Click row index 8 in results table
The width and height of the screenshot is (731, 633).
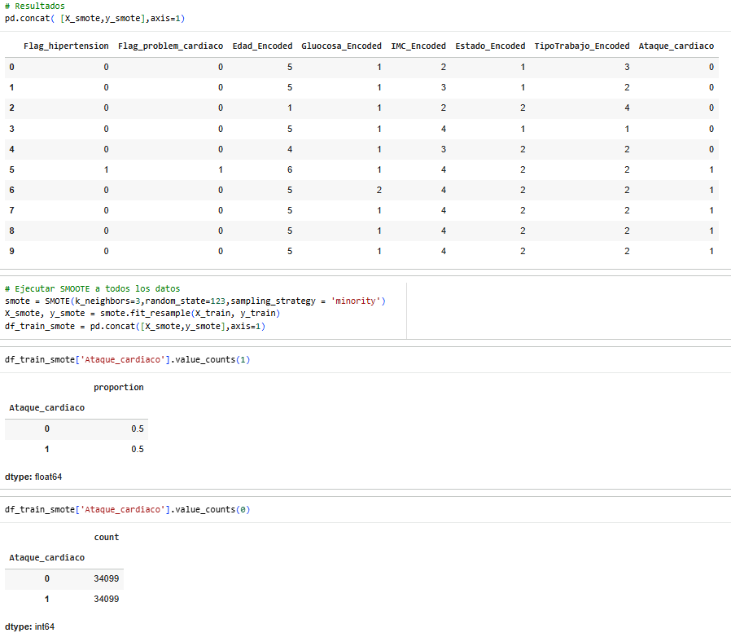[x=11, y=231]
